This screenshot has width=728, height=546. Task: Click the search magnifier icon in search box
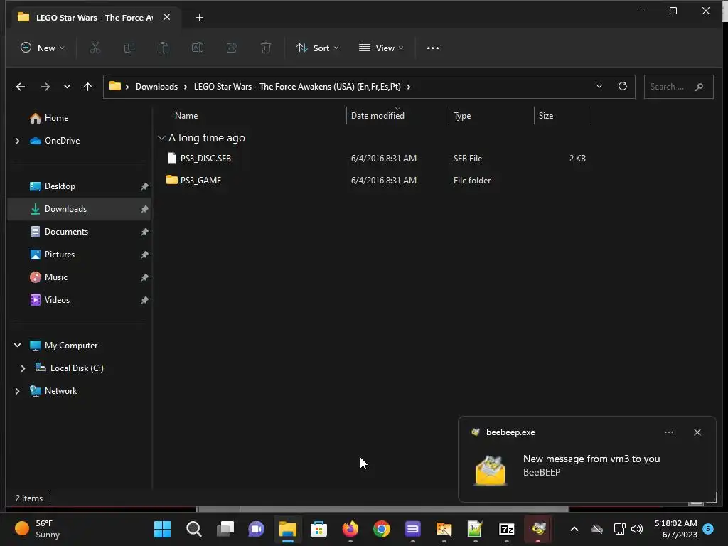[x=700, y=87]
